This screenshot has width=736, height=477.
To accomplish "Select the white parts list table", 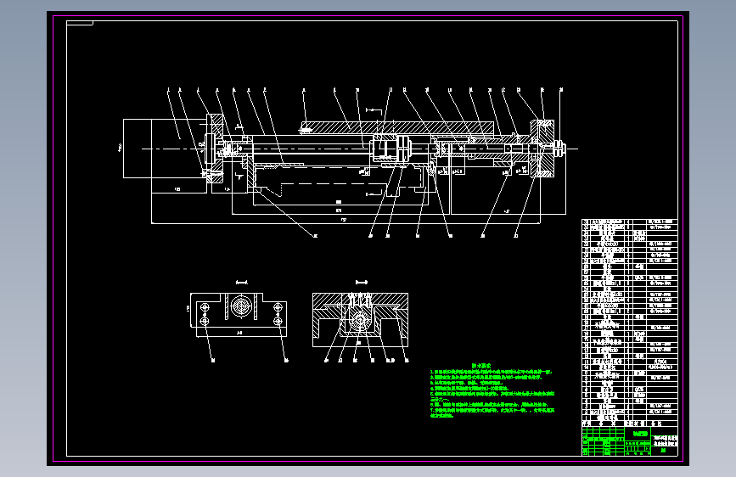I will pyautogui.click(x=629, y=323).
